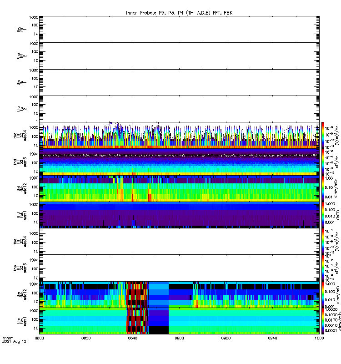Select the "the fbk edc12" panel label
This screenshot has height=364, width=341.
tap(21, 295)
